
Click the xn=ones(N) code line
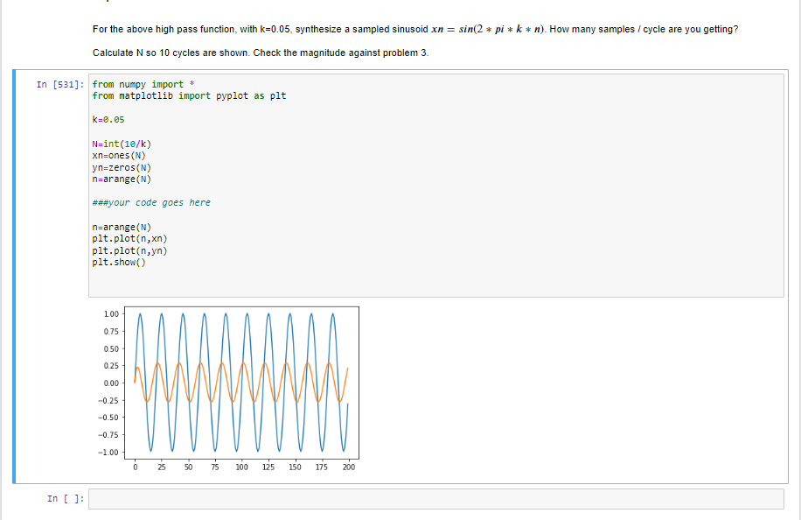tap(121, 155)
